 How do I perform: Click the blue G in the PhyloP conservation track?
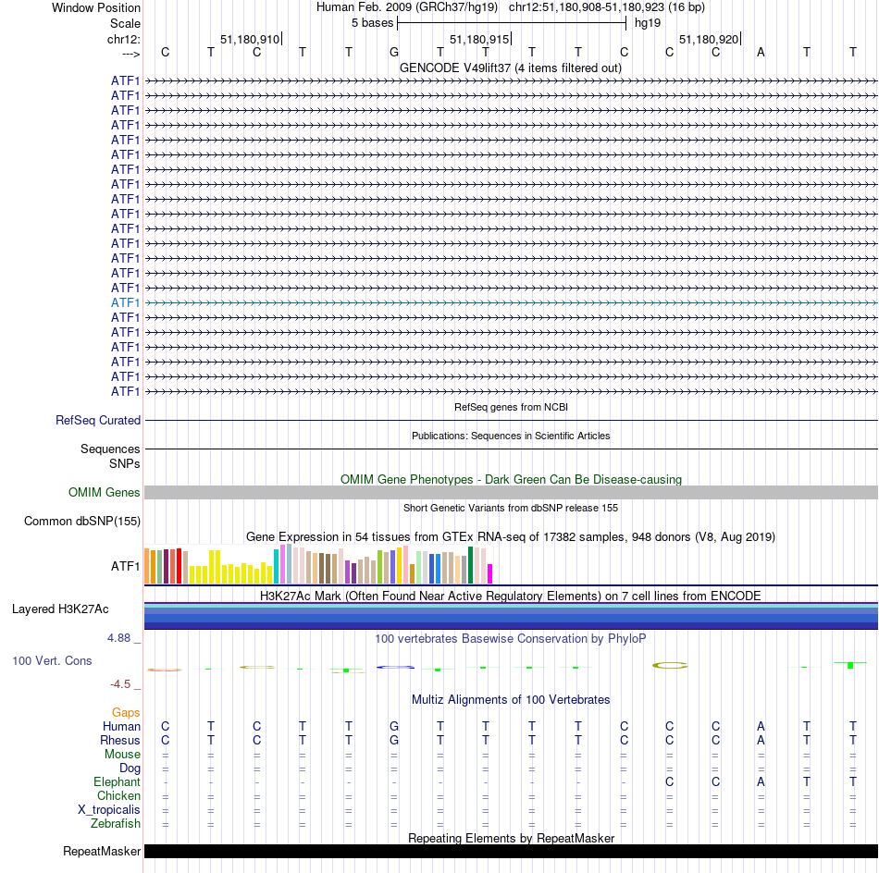click(396, 667)
